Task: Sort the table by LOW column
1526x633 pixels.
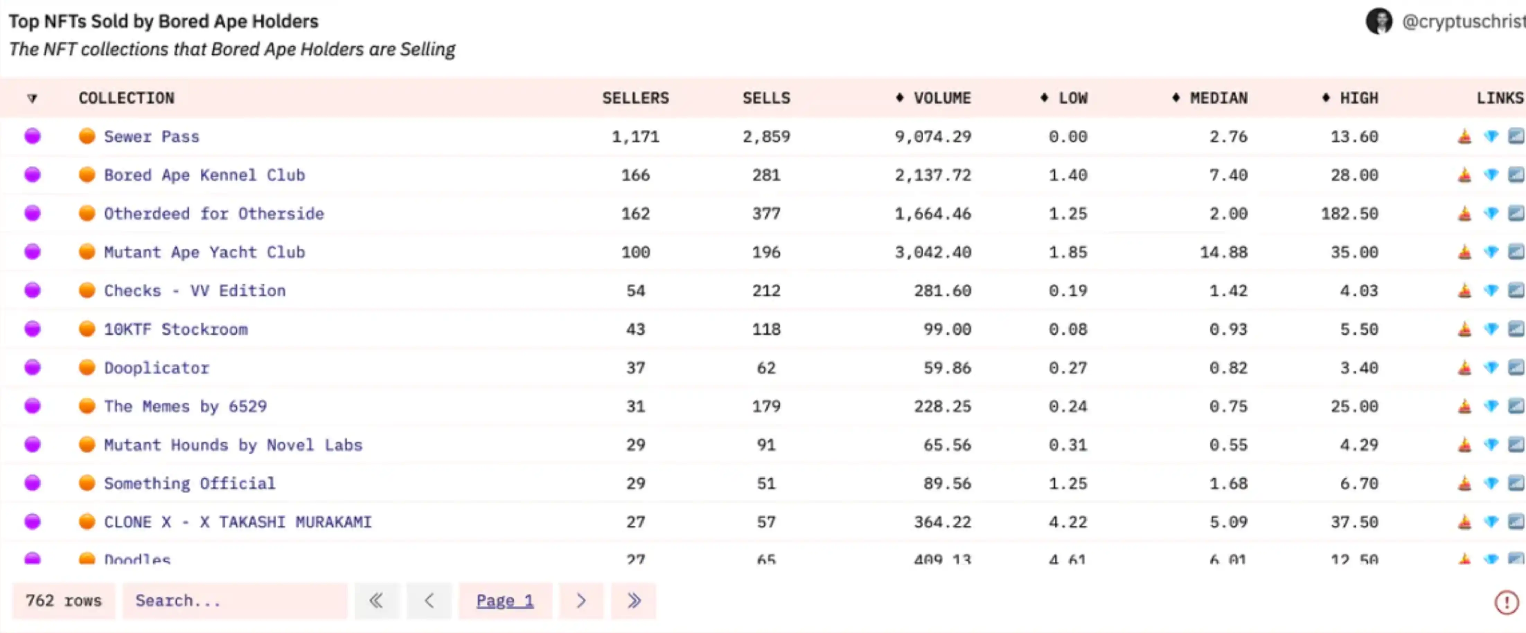Action: point(1064,98)
